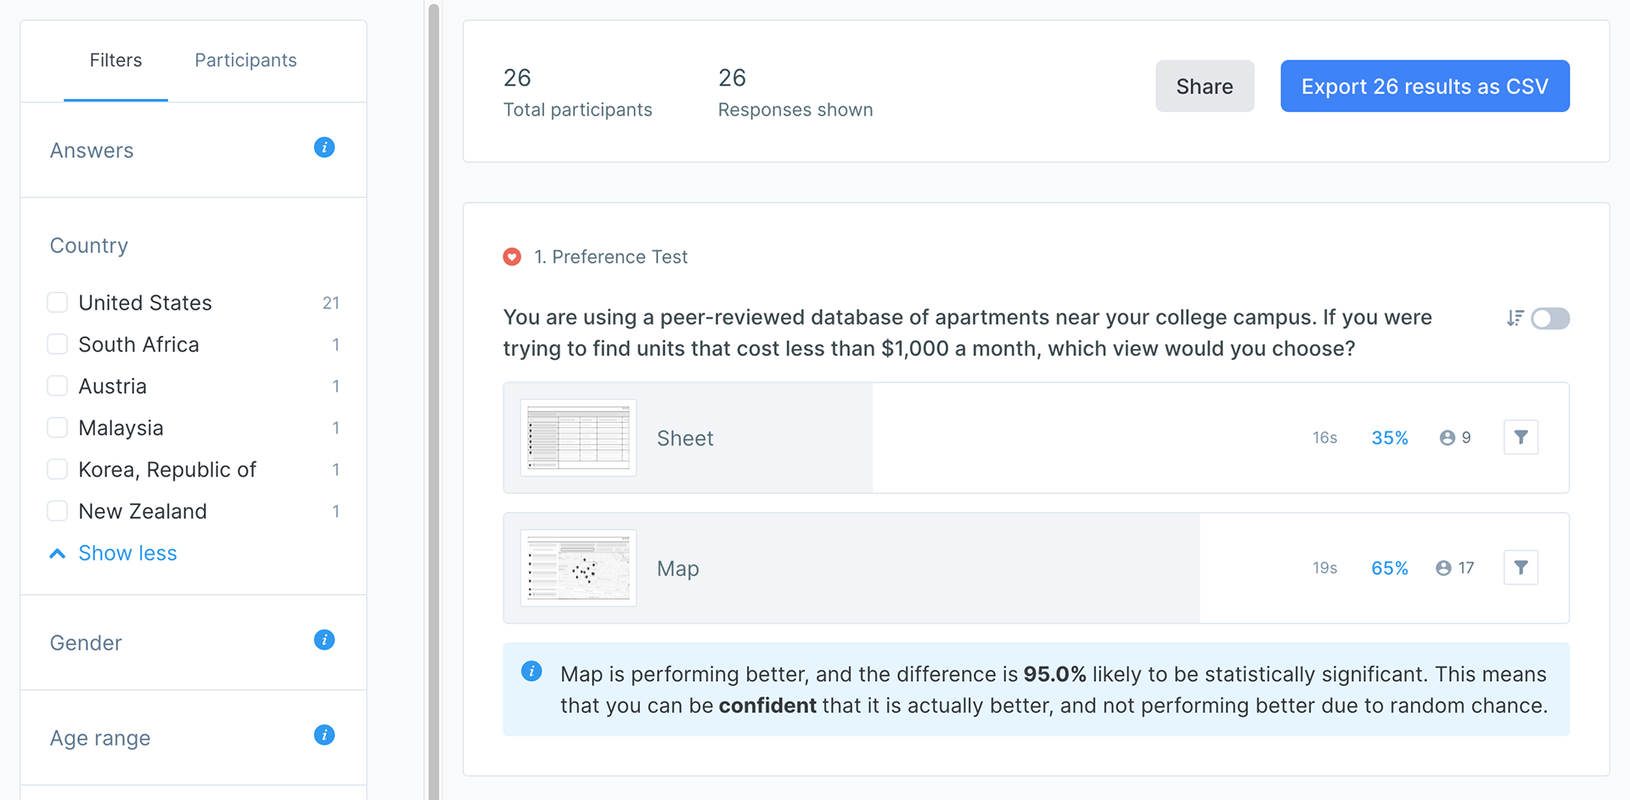Click the Share button

point(1205,86)
